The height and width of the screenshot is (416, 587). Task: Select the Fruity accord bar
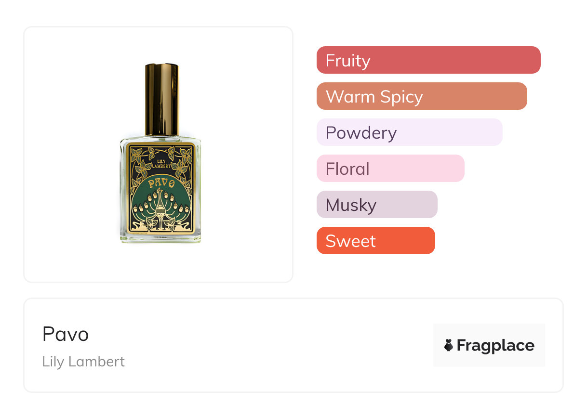coord(428,60)
